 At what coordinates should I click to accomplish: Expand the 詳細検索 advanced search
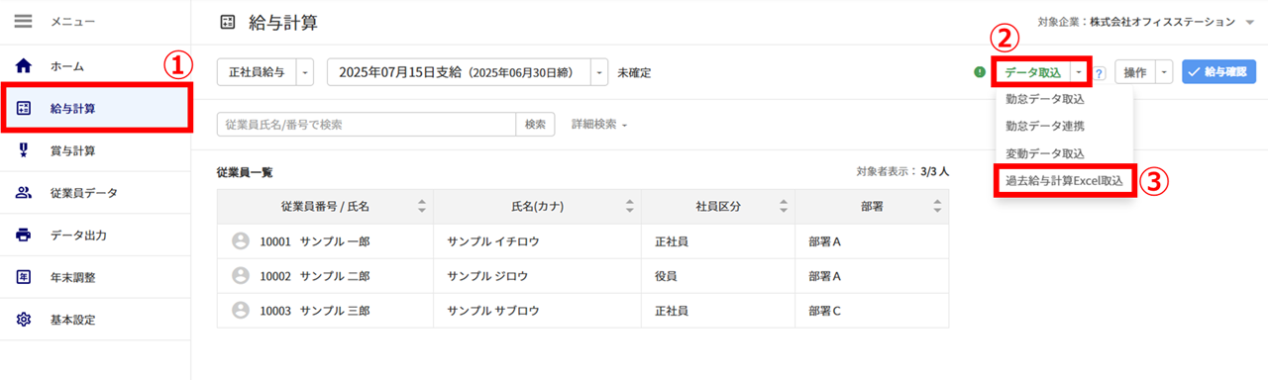pos(599,125)
